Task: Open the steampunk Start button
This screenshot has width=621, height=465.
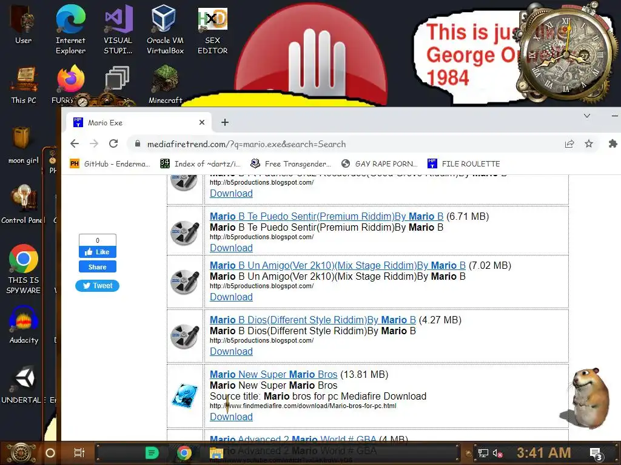Action: click(x=21, y=453)
